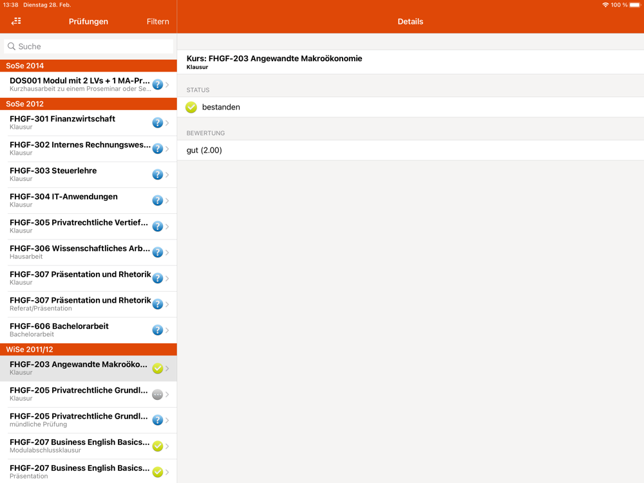
Task: Tap question-mark status icon for DOS001 Modul
Action: coord(158,84)
